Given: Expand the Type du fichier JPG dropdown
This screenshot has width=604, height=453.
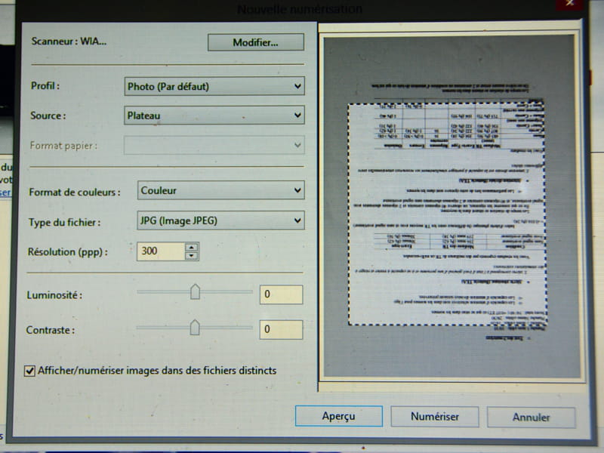Looking at the screenshot, I should [x=220, y=220].
